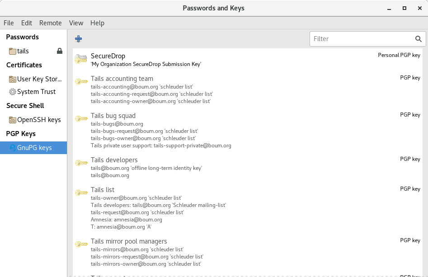Screen dimensions: 428x277
Task: Open the View menu
Action: coord(76,23)
